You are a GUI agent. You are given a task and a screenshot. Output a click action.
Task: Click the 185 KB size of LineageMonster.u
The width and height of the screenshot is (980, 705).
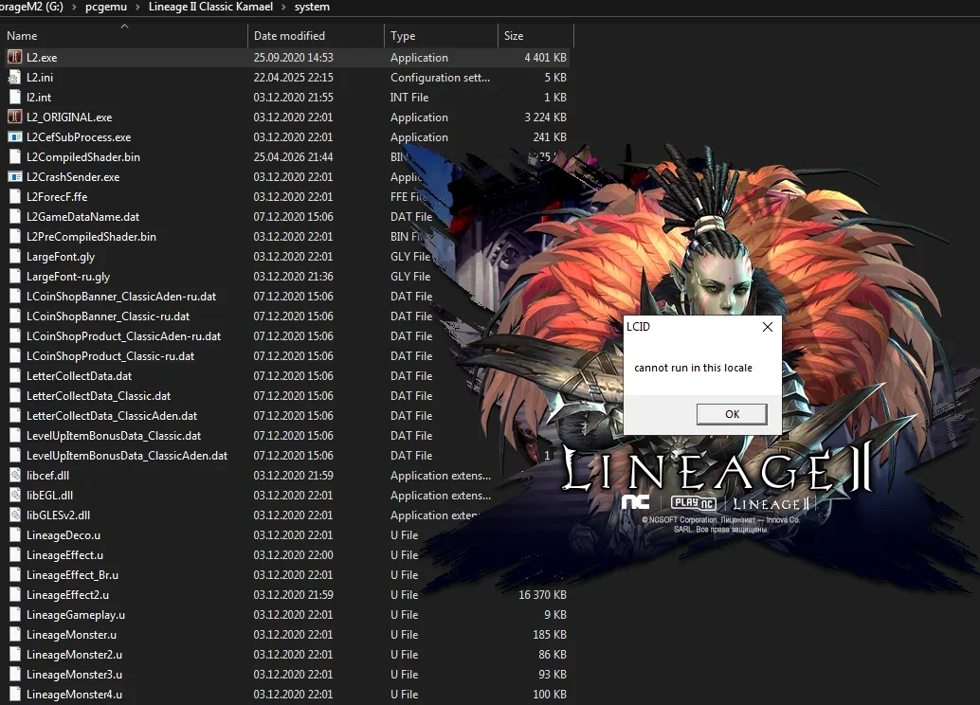click(x=550, y=634)
